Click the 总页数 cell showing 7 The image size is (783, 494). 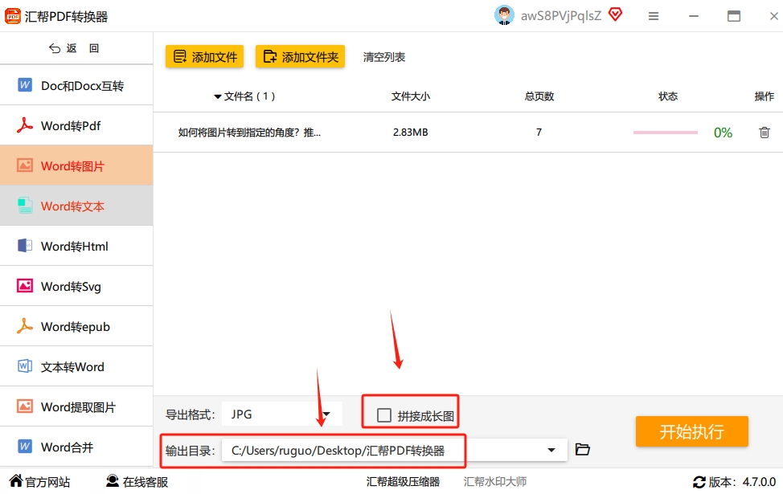tap(539, 133)
